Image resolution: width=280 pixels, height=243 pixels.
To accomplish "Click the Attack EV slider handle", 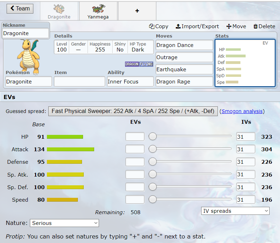I will point(153,149).
